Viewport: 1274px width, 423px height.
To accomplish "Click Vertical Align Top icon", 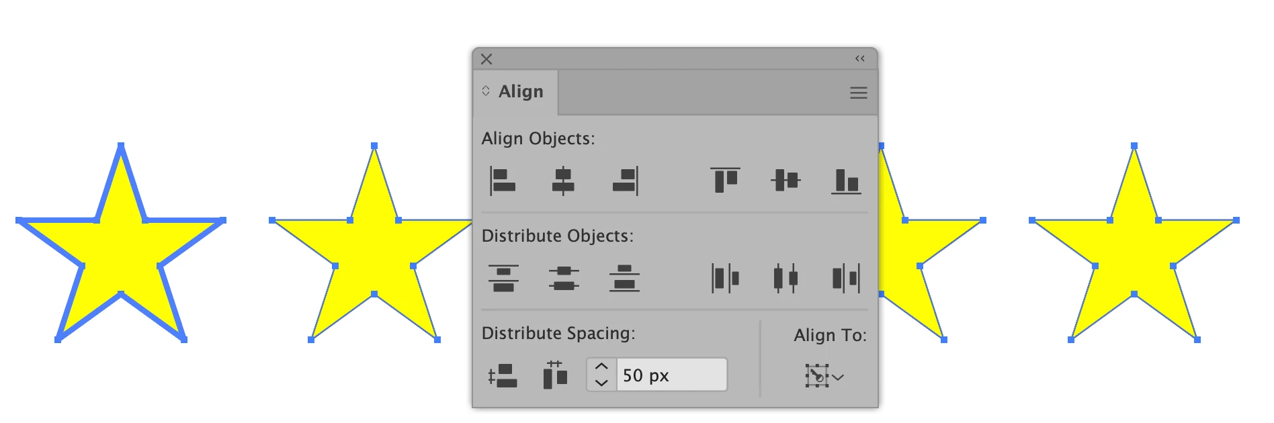I will click(x=725, y=181).
